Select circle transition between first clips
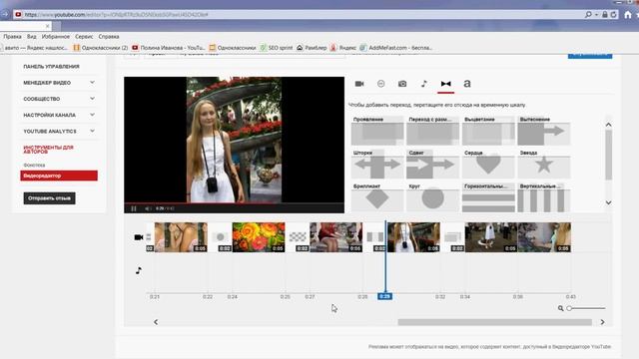The image size is (639, 359). pos(220,237)
